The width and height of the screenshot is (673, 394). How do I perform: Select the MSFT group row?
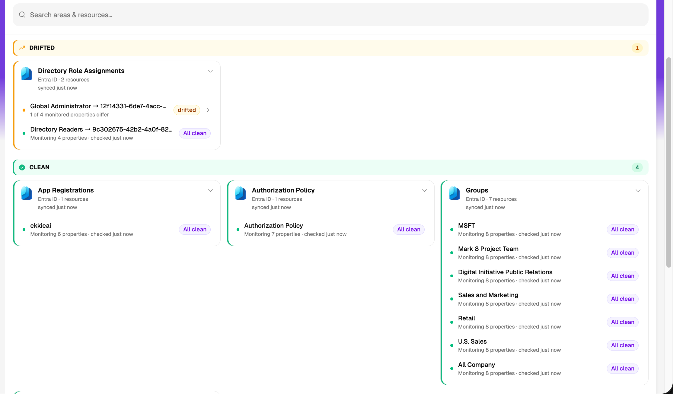coord(545,230)
